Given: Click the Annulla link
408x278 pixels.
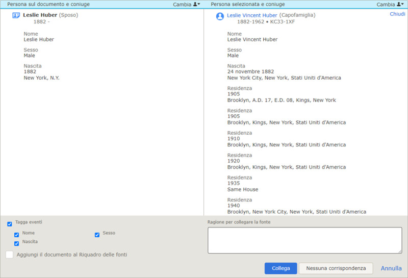Looking at the screenshot, I should (x=391, y=268).
